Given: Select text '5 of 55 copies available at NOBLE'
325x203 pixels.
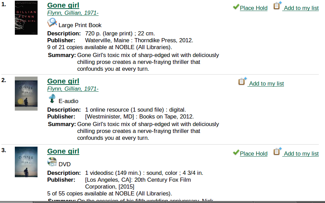Looking at the screenshot, I should (91, 193).
